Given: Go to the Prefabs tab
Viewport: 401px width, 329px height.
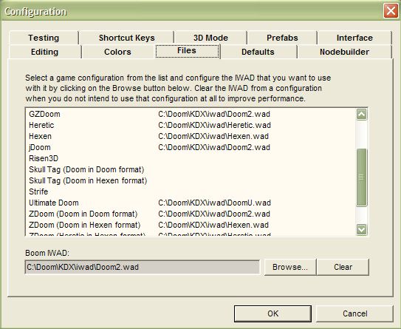Looking at the screenshot, I should [282, 38].
